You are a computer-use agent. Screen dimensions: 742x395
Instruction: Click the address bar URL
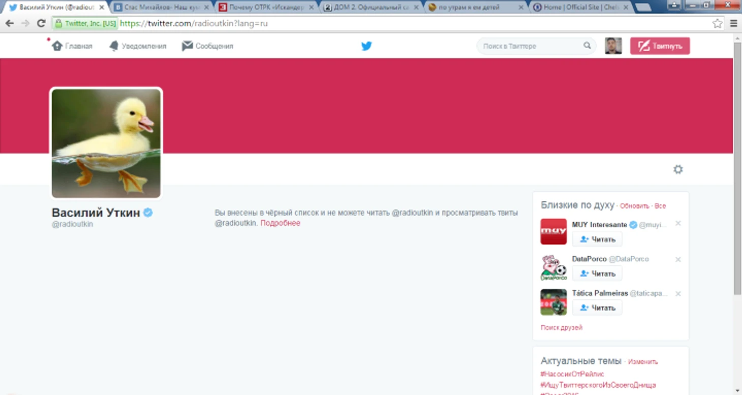click(x=194, y=23)
